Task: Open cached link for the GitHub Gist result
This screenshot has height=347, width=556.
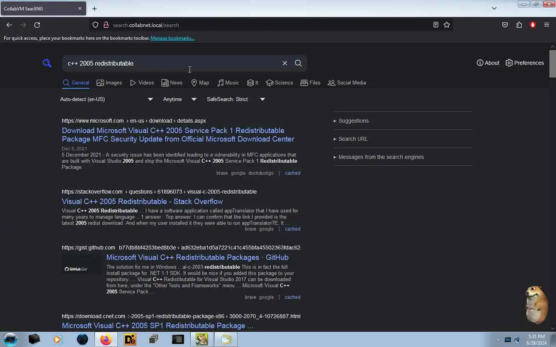Action: click(x=293, y=297)
